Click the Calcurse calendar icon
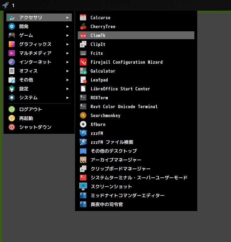 [x=83, y=17]
